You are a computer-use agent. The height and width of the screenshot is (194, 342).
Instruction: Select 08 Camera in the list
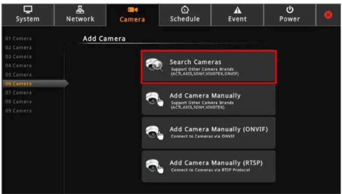(x=18, y=101)
